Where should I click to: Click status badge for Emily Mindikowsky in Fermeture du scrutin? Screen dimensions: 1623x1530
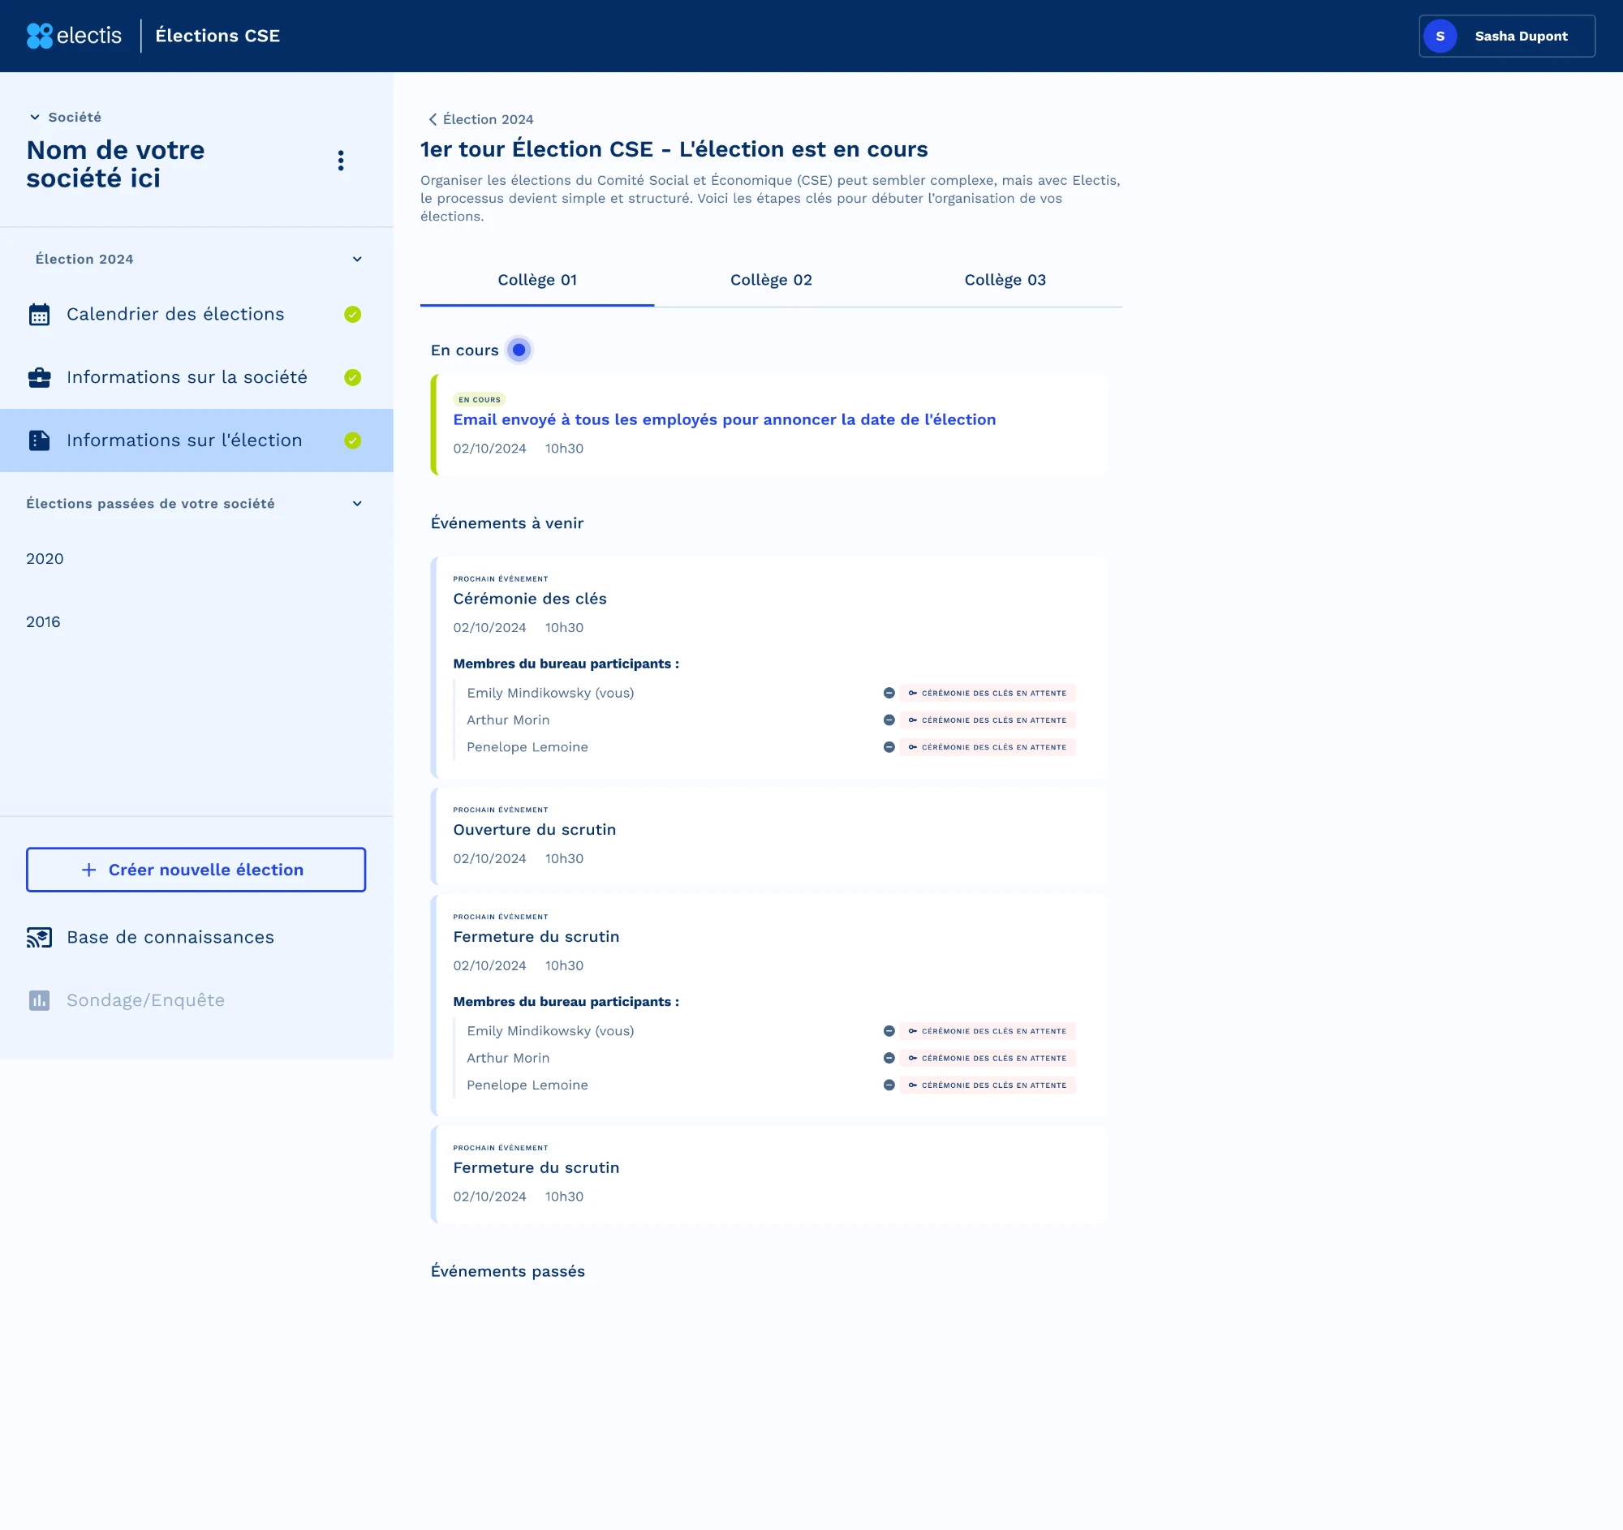988,1030
